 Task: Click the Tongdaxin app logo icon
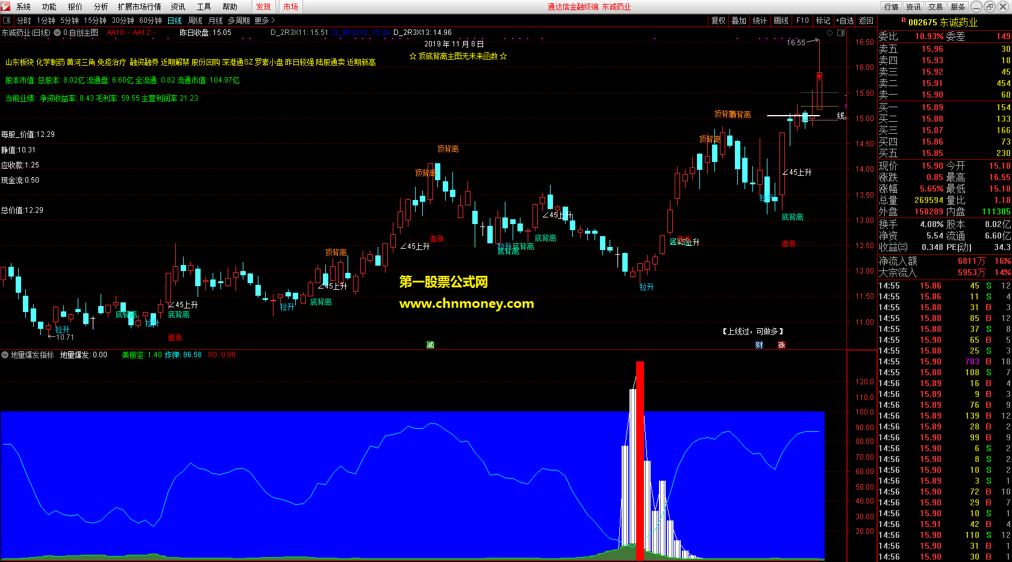click(x=7, y=7)
